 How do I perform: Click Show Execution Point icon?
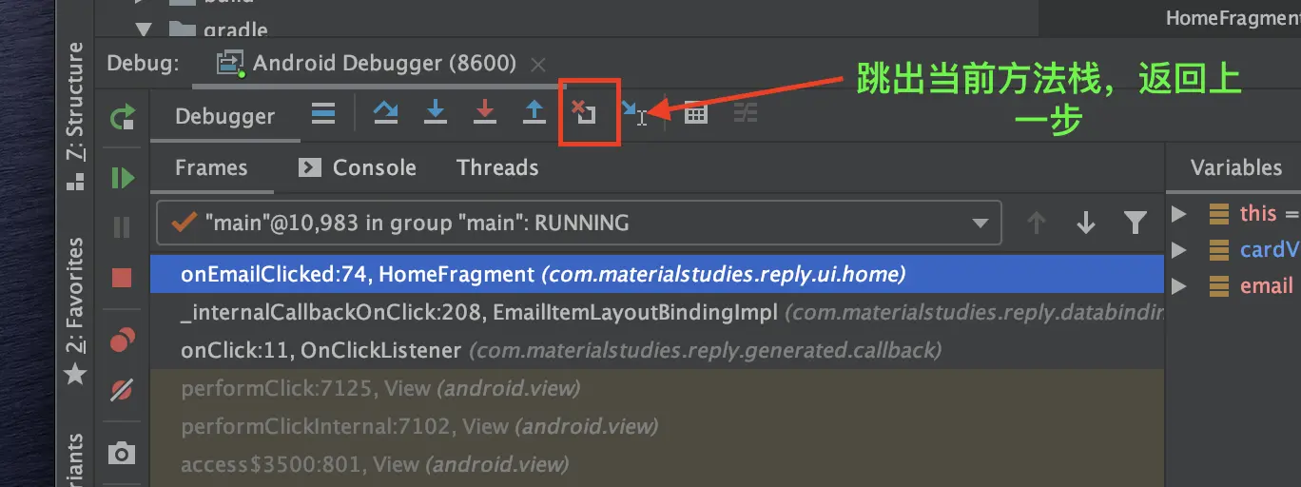(x=323, y=114)
